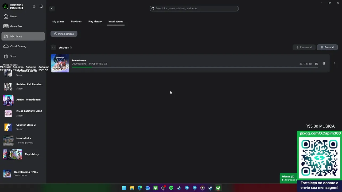Click the device icon beside the bell

click(34, 6)
